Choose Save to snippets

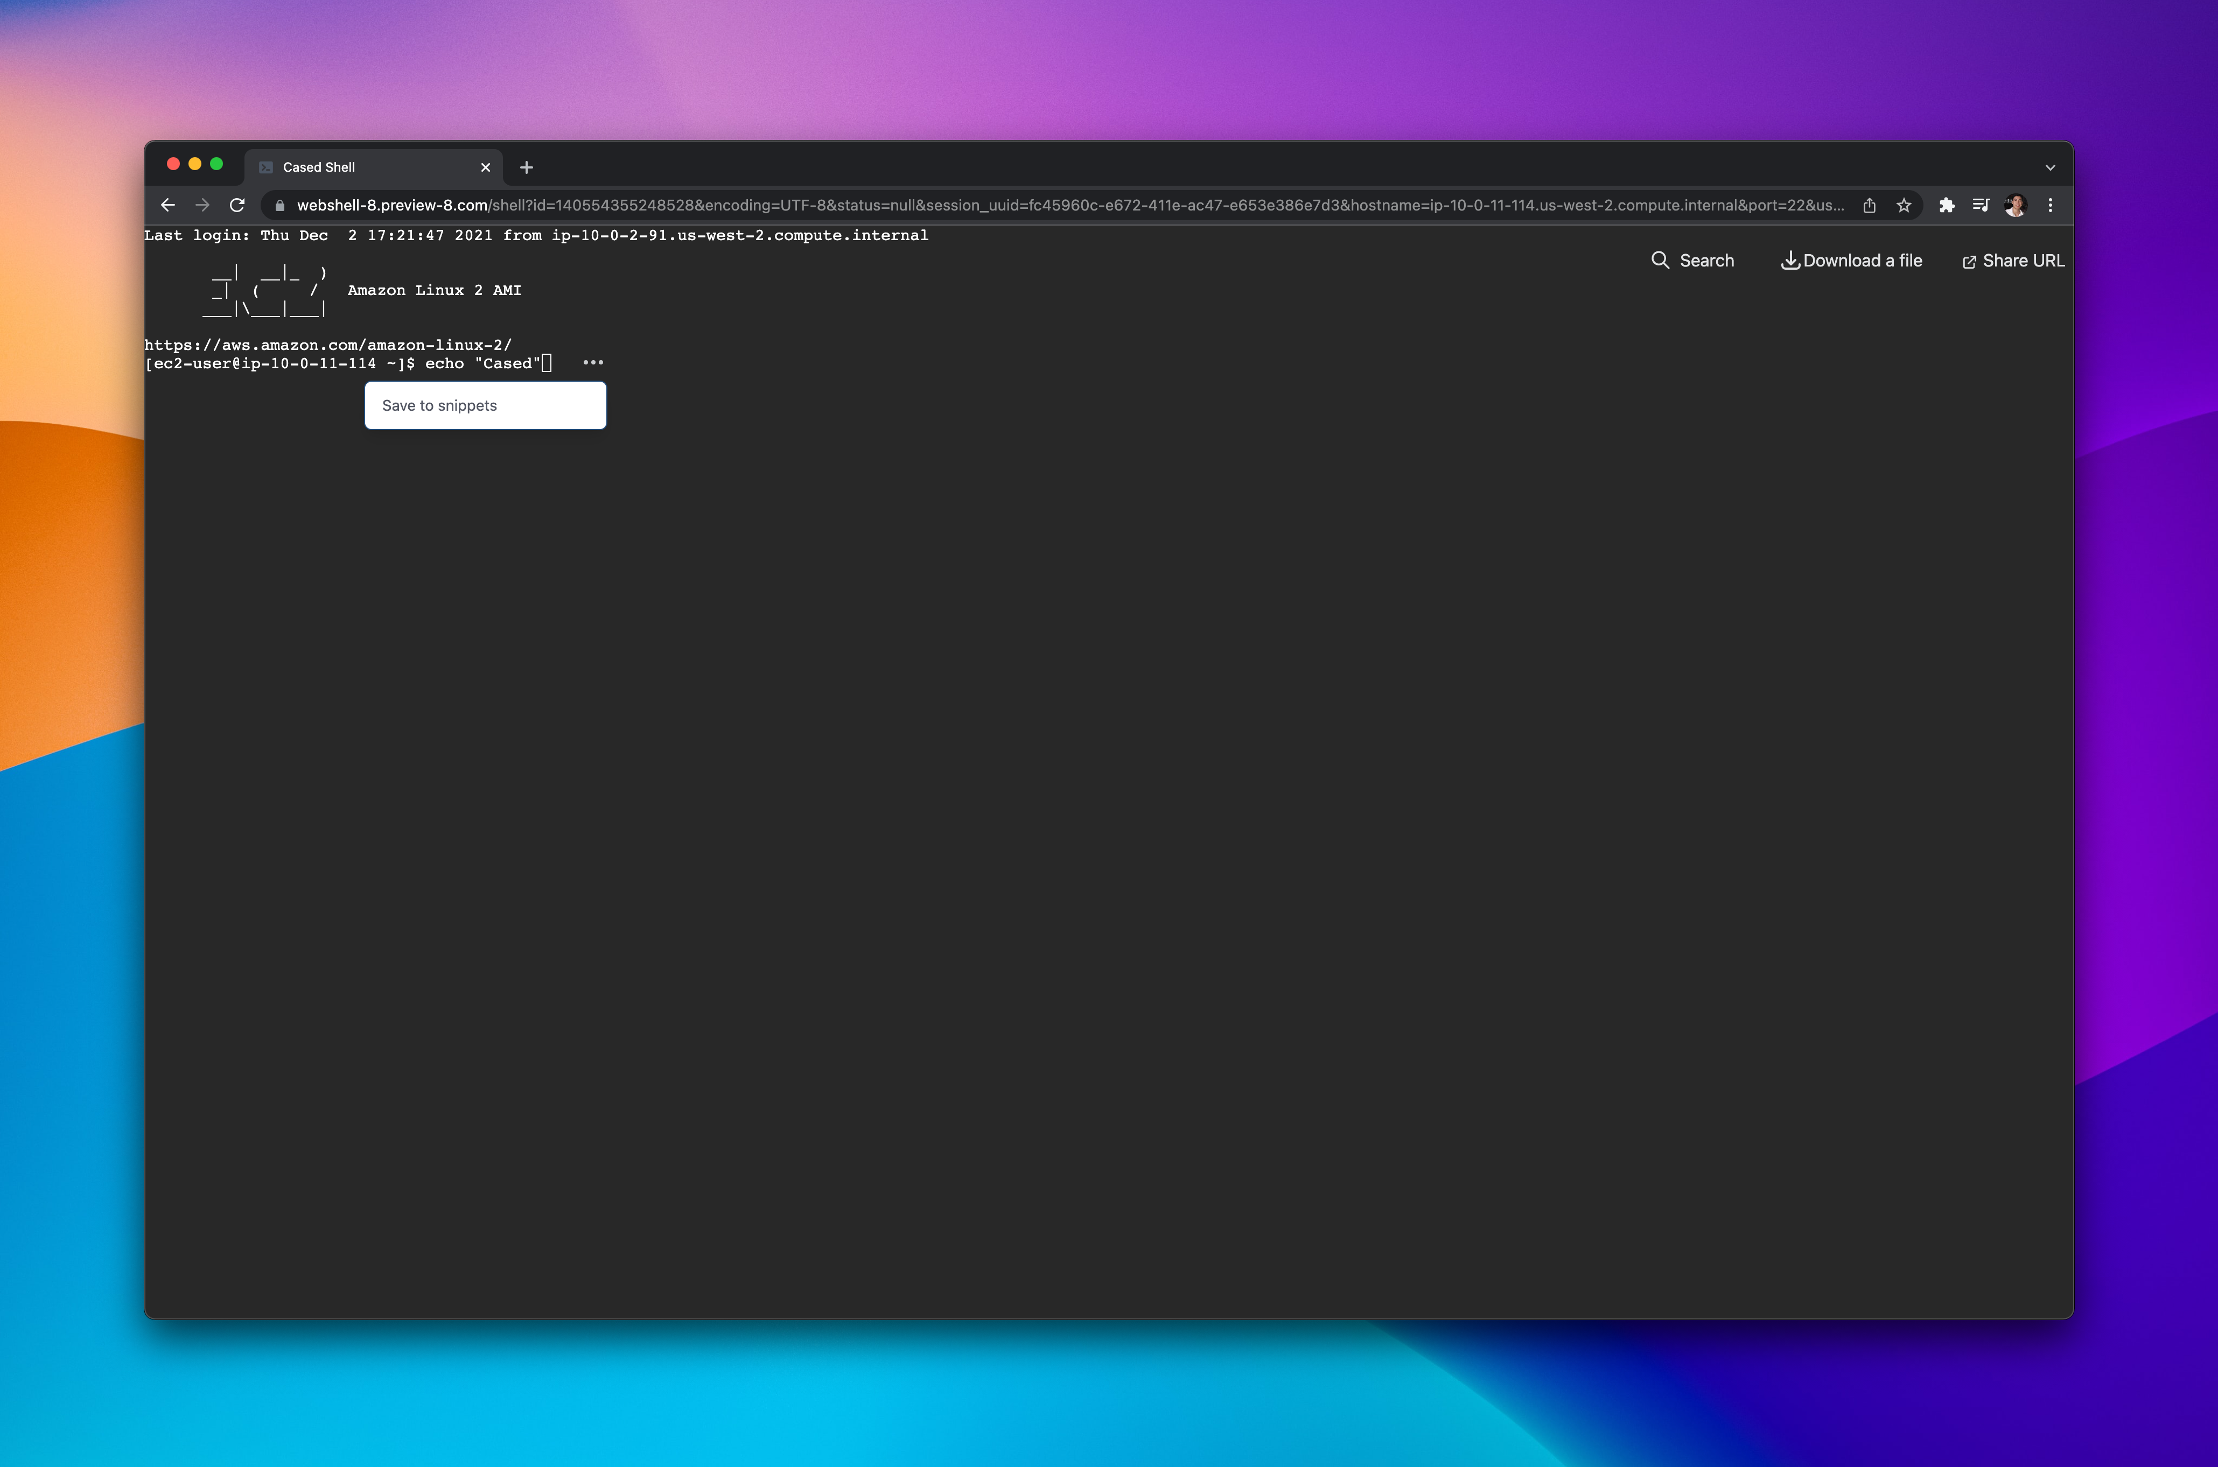485,405
